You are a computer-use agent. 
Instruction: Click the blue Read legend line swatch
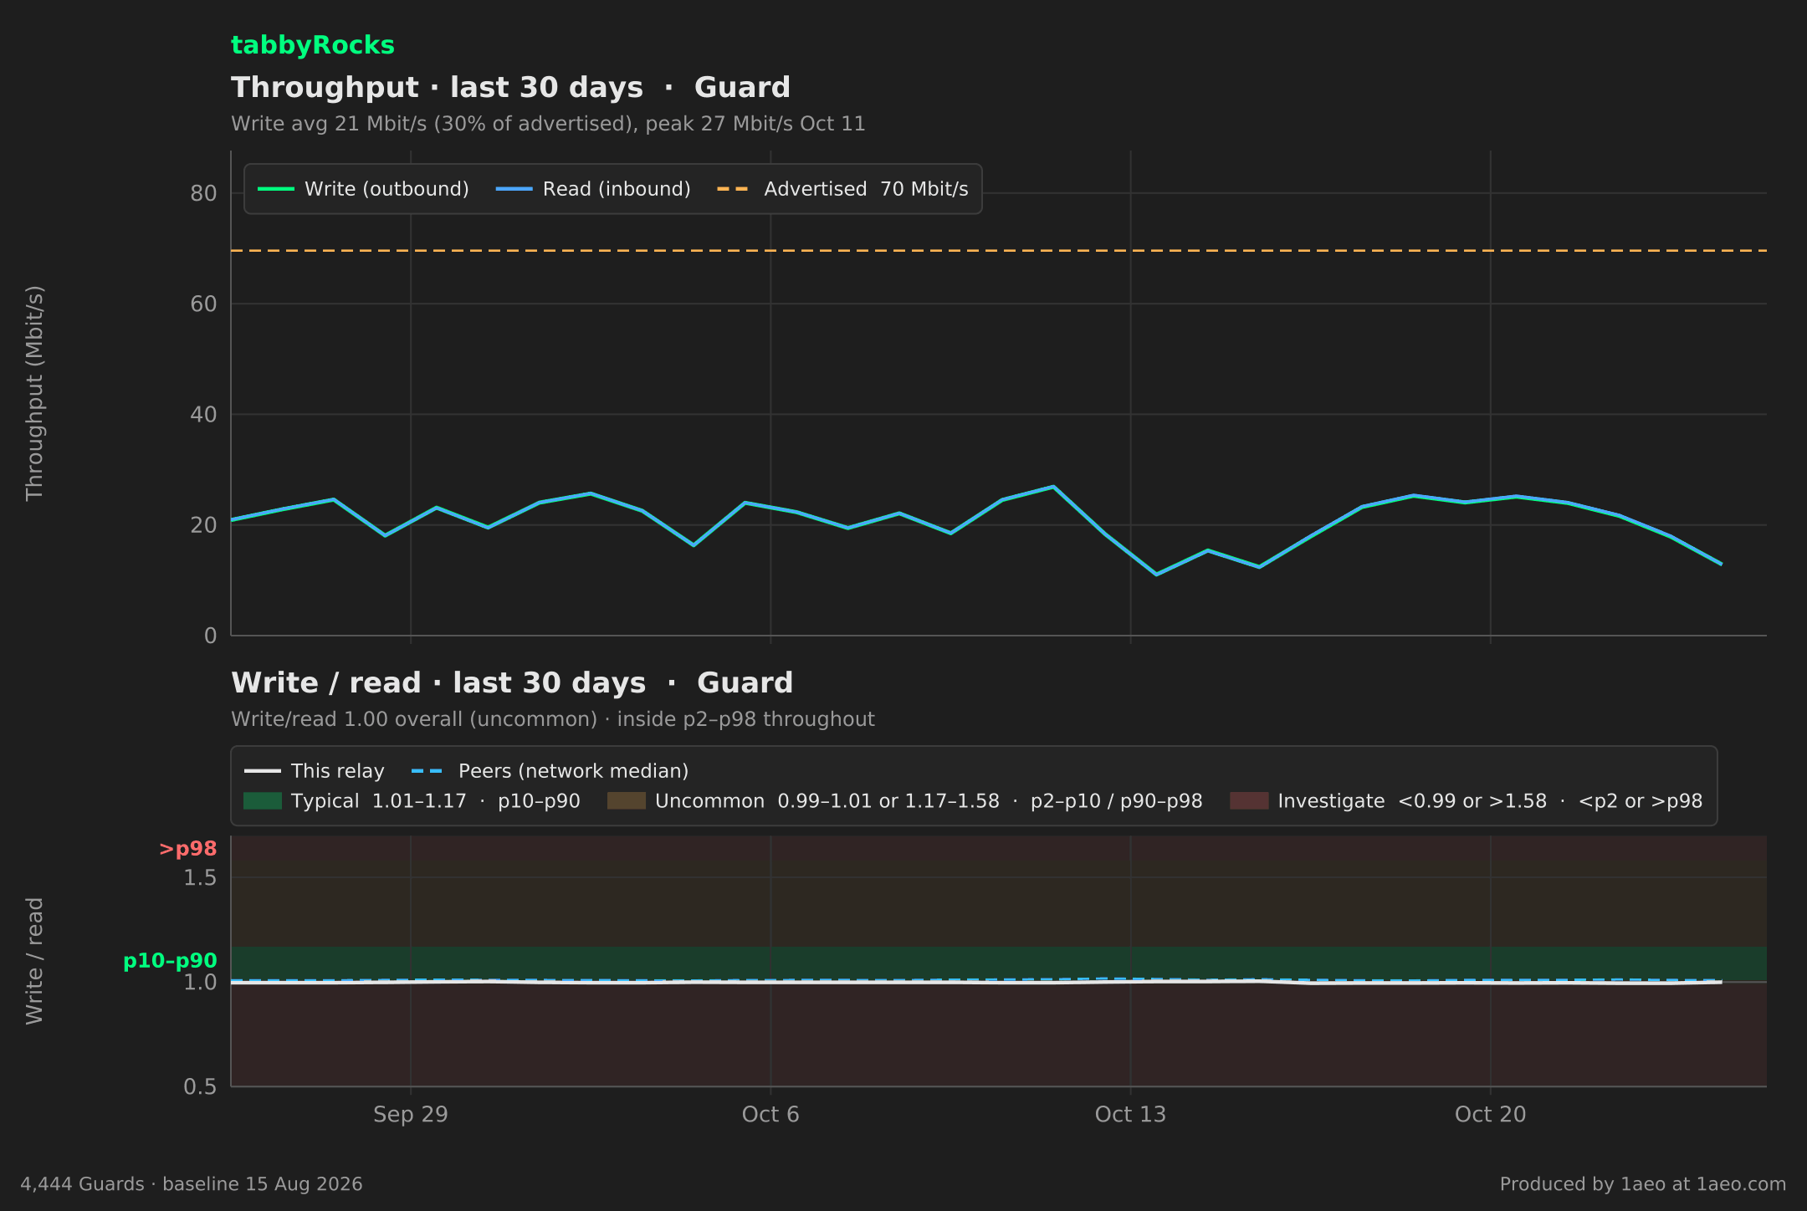[x=514, y=189]
